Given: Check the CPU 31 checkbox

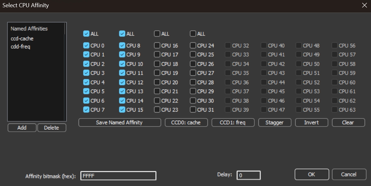Looking at the screenshot, I should (x=193, y=110).
